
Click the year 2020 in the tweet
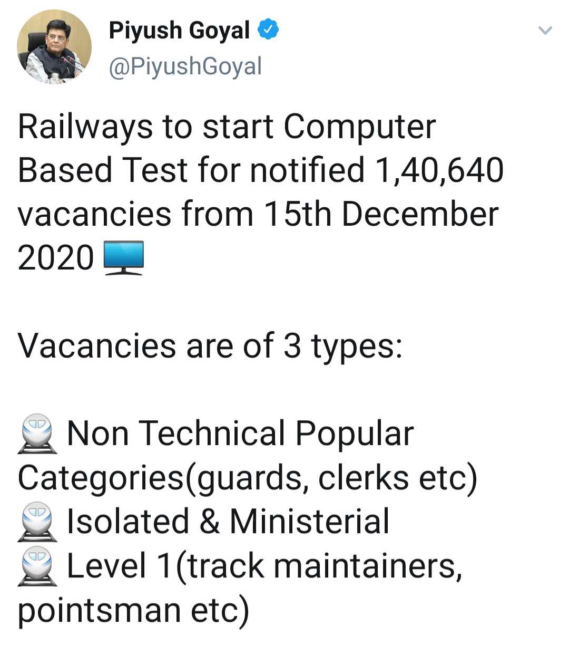pos(56,258)
